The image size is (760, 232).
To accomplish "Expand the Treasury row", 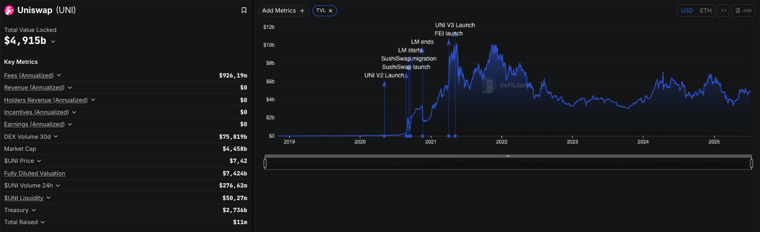I will click(x=34, y=210).
